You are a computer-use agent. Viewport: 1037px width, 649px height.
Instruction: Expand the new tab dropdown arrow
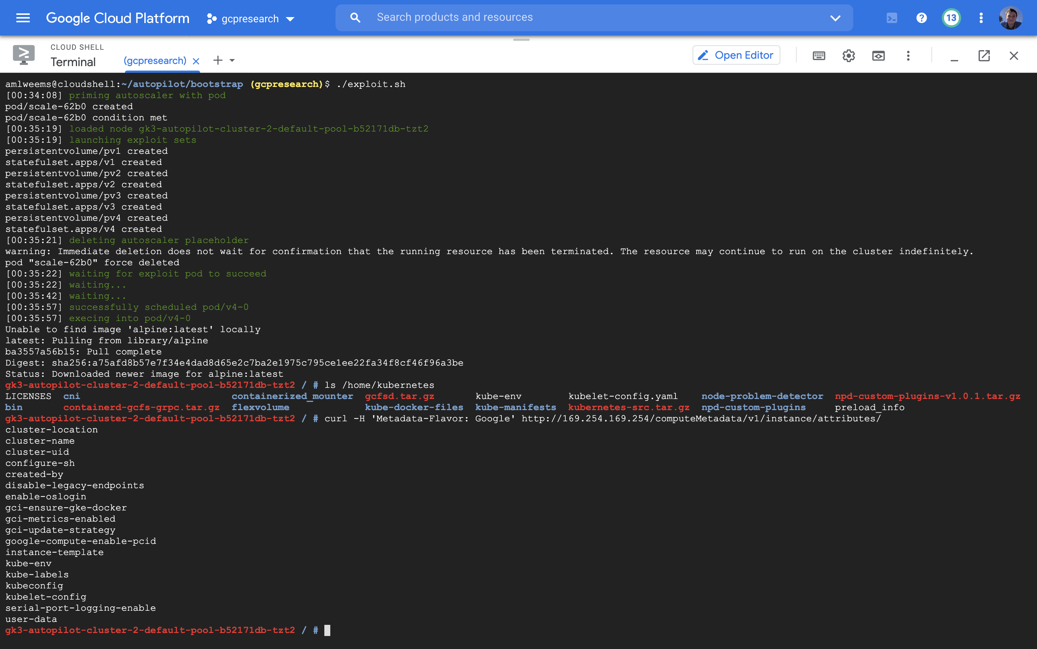coord(232,61)
